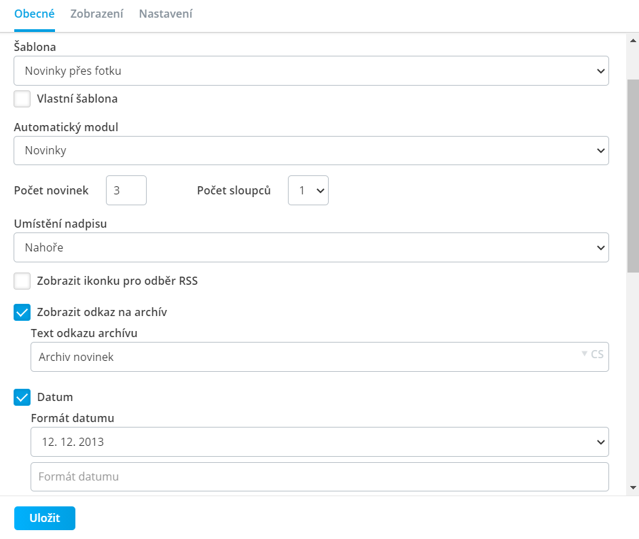Screen dimensions: 639x539
Task: Switch to the Zobrazení tab
Action: click(96, 14)
